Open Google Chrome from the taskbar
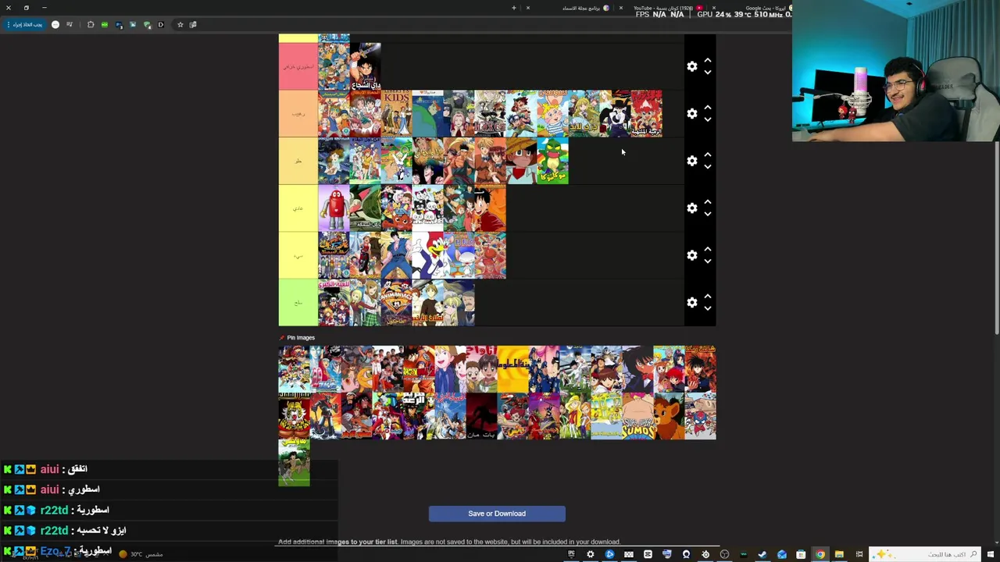1000x562 pixels. point(820,554)
